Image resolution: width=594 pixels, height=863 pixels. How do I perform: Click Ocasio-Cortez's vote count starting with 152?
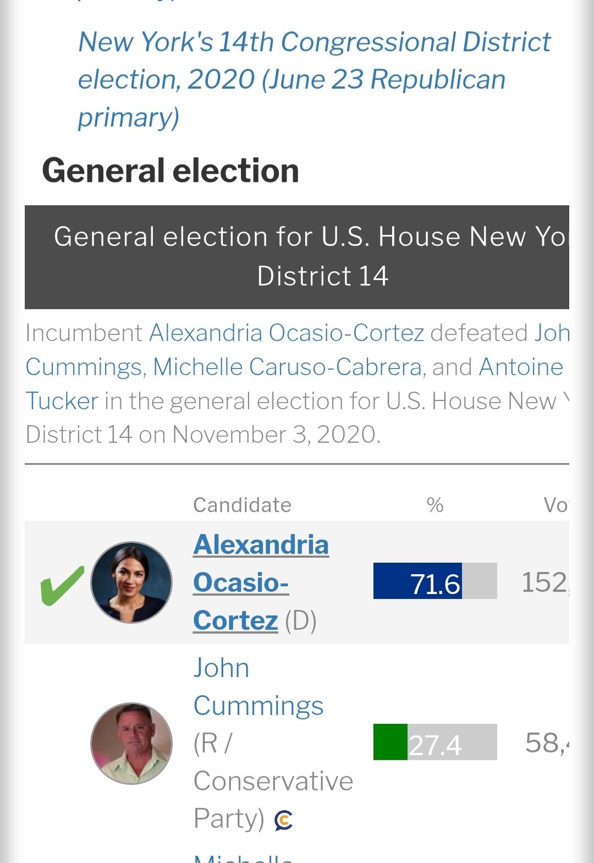pos(544,582)
